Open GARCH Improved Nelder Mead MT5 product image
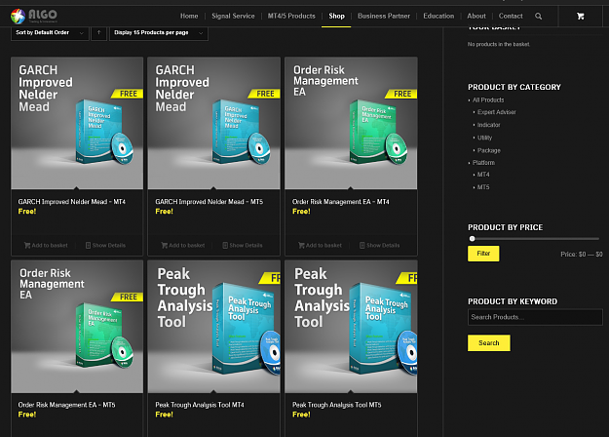 point(213,123)
